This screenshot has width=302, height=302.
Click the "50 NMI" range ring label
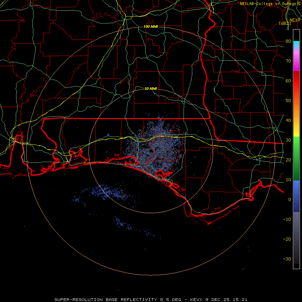[151, 89]
